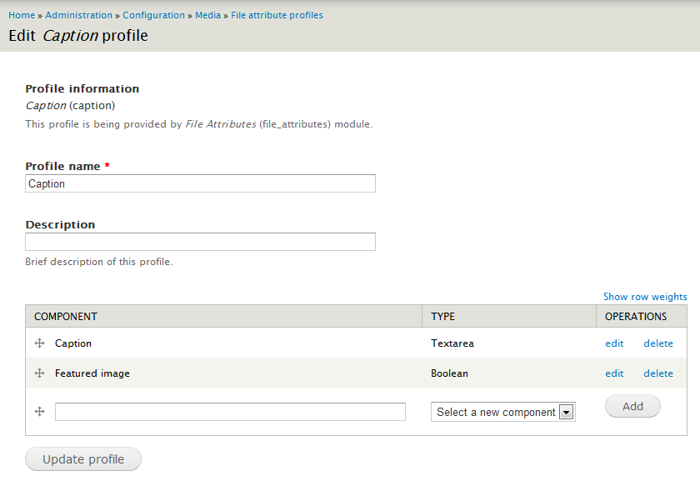Click the drag handle on the empty component row
This screenshot has width=700, height=491.
click(x=39, y=411)
